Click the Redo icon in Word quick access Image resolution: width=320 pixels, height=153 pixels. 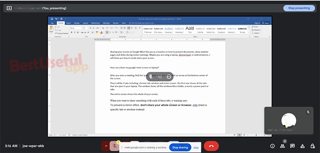pos(61,19)
